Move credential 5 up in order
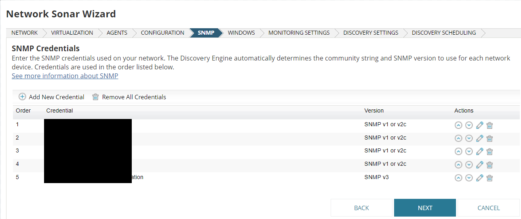The height and width of the screenshot is (219, 521). [x=458, y=178]
